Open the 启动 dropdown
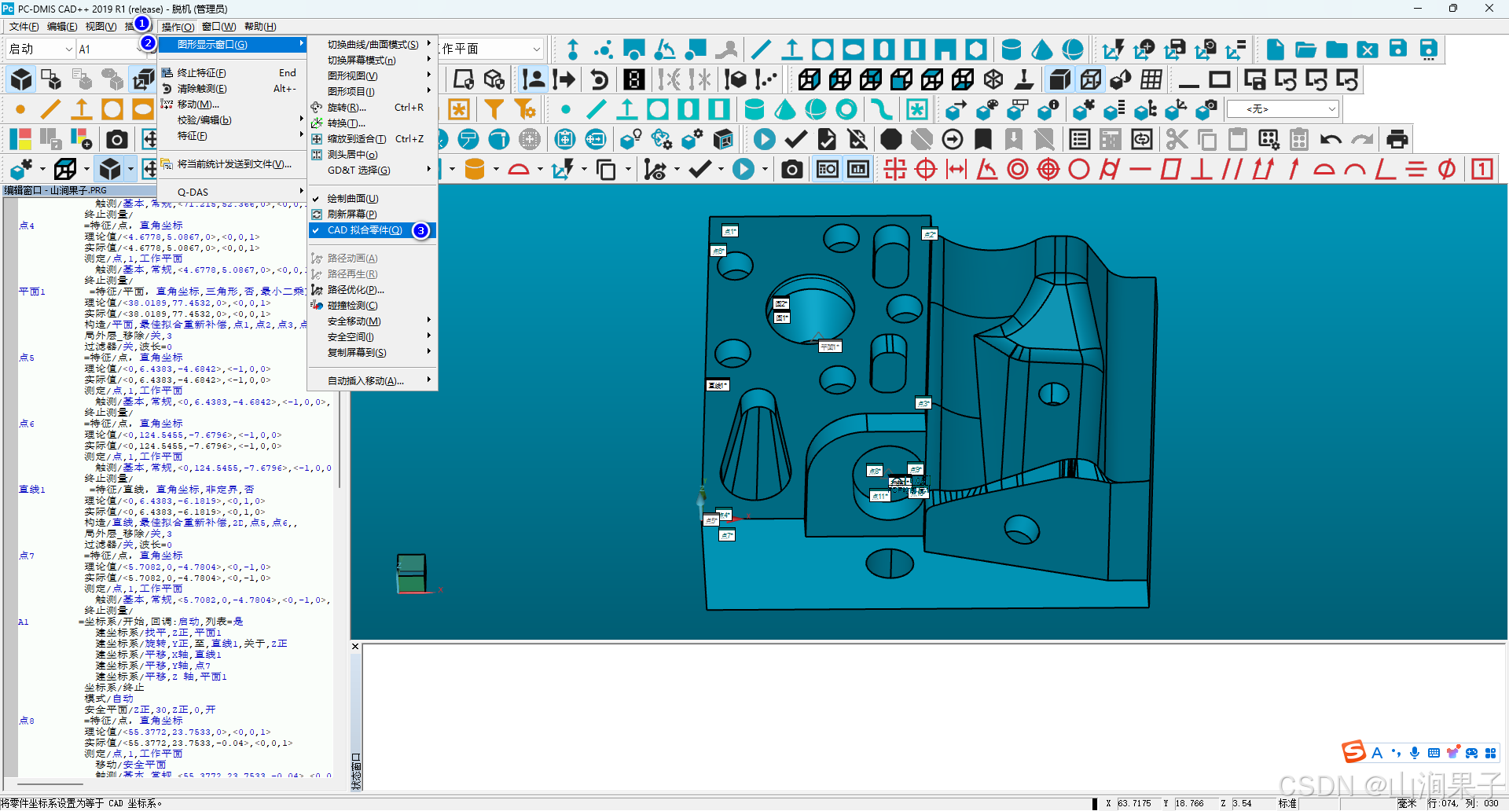This screenshot has height=811, width=1509. [41, 50]
